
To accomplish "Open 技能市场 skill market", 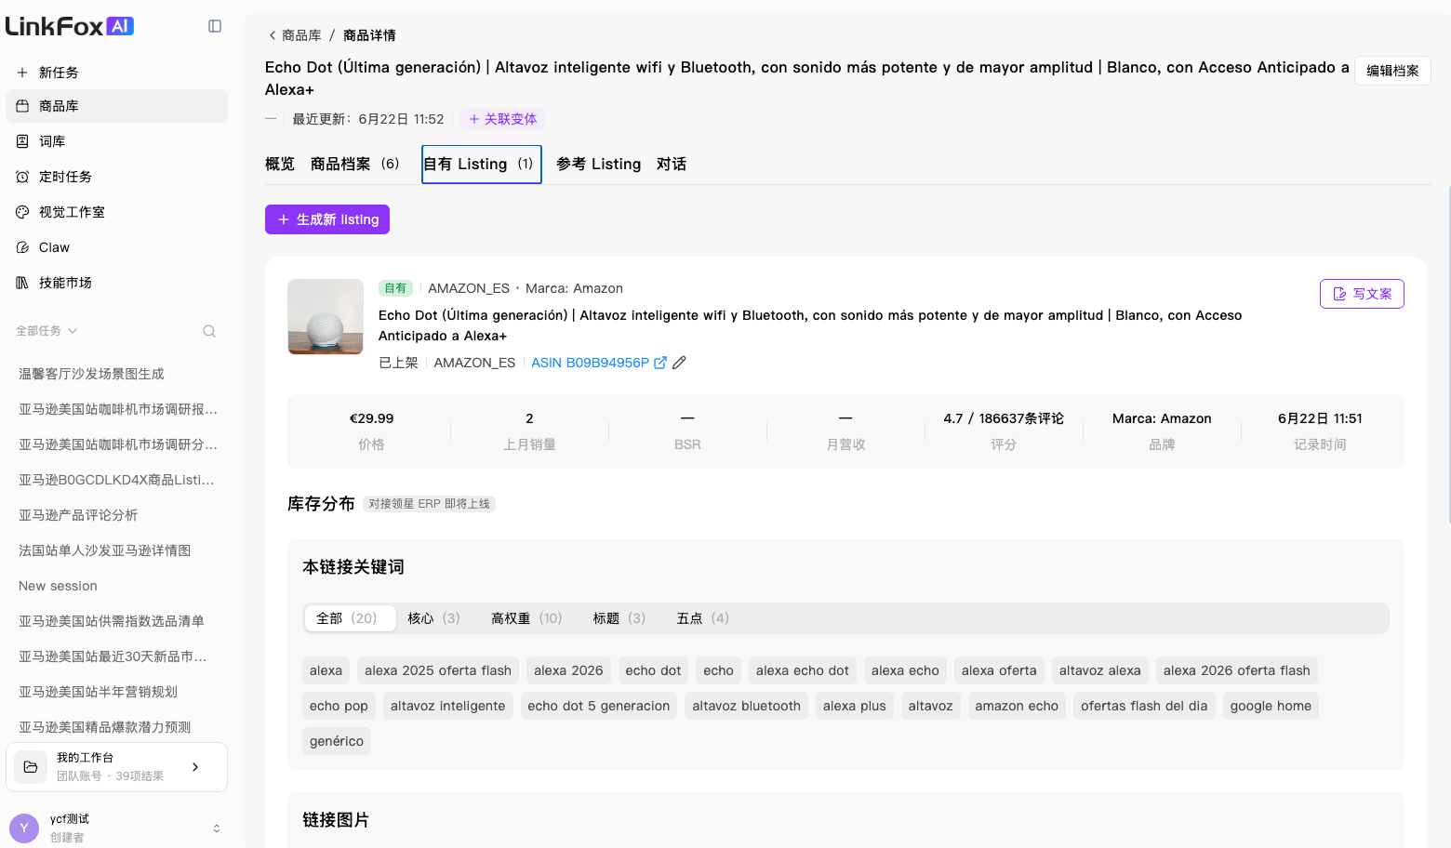I will (116, 283).
